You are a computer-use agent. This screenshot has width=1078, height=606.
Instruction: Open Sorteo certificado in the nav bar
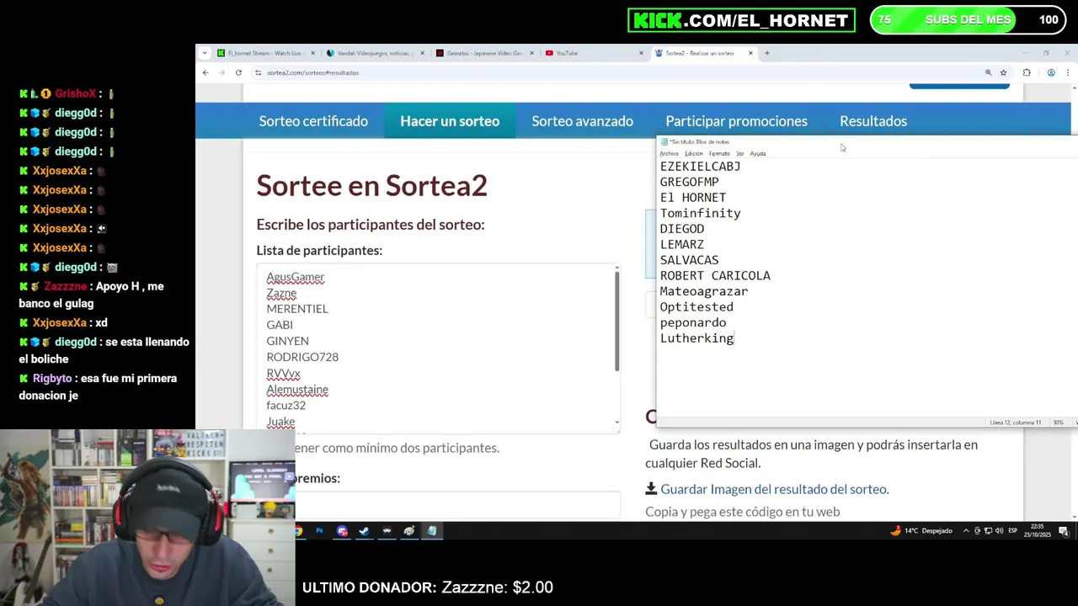(313, 121)
